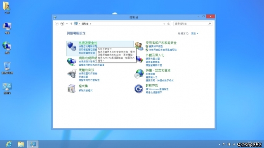The height and width of the screenshot is (148, 264).
Task: Open Internet Explorer from the taskbar
Action: (9, 144)
